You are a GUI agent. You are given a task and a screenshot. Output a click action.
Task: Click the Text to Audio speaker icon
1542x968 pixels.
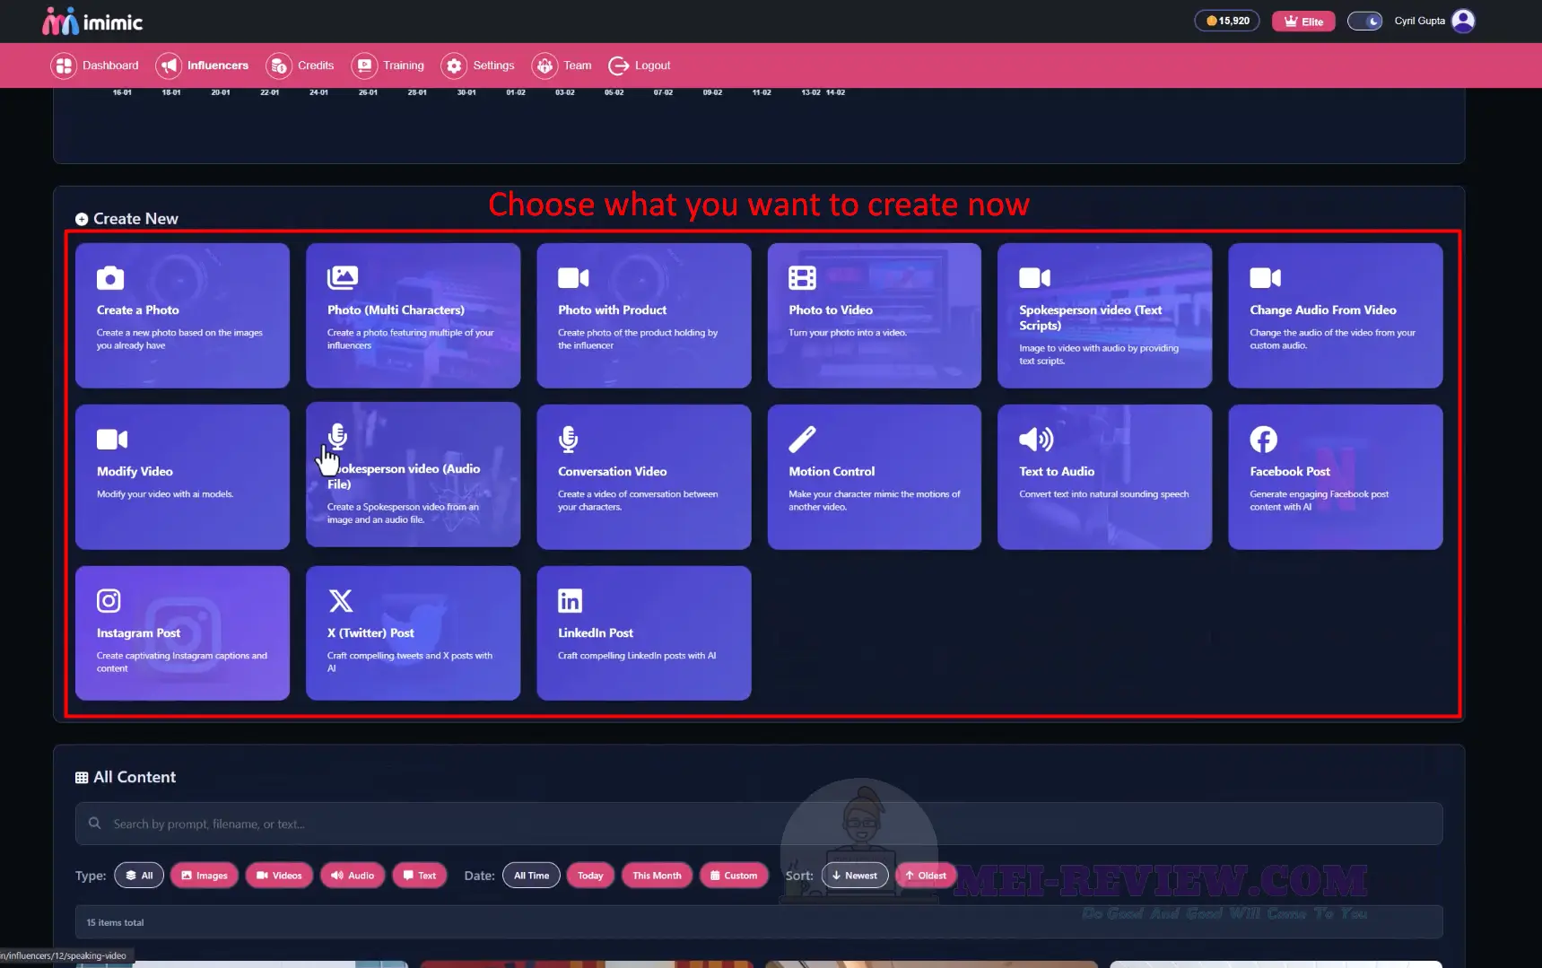coord(1036,440)
